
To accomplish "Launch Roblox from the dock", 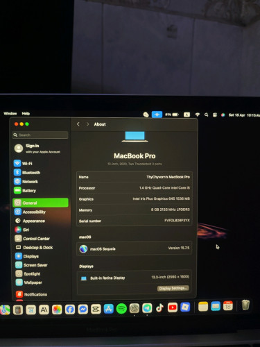I will [x=185, y=307].
